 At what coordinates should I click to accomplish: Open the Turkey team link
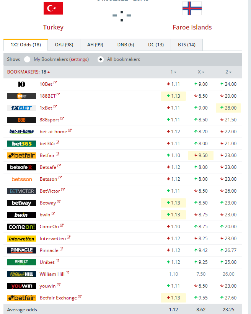point(53,27)
